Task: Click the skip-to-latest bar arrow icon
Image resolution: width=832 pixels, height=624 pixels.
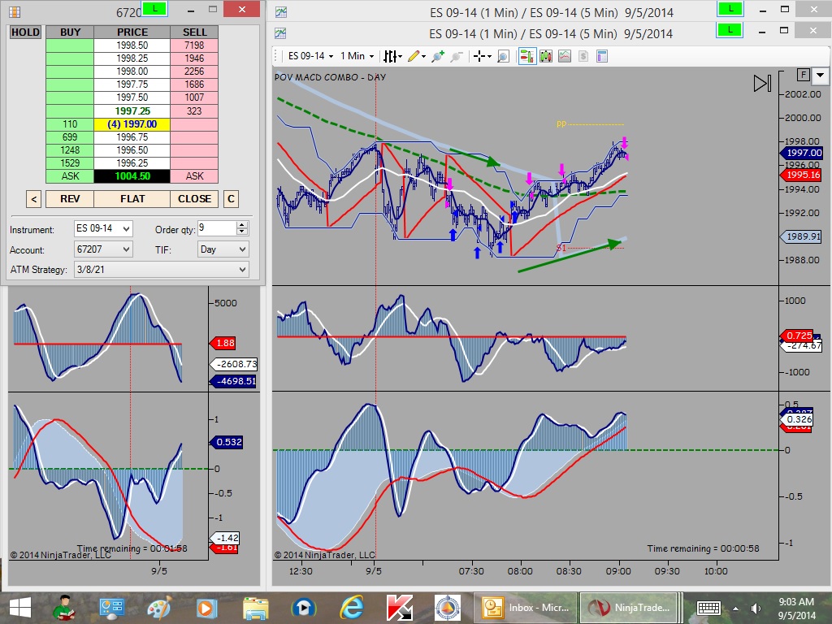Action: pyautogui.click(x=762, y=84)
